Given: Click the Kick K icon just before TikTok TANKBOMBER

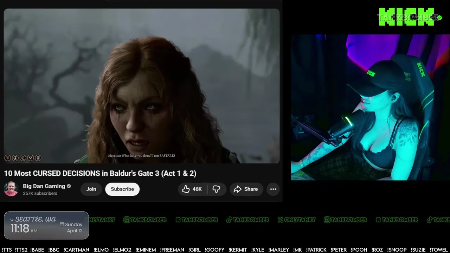Looking at the screenshot, I should [178, 220].
